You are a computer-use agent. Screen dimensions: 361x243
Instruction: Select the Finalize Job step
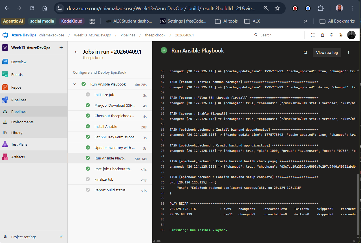pyautogui.click(x=110, y=179)
